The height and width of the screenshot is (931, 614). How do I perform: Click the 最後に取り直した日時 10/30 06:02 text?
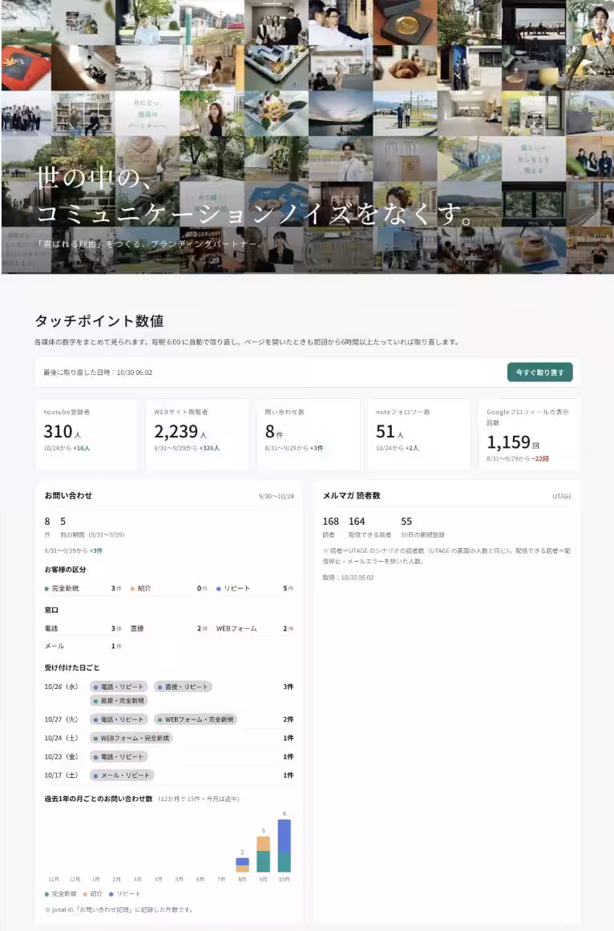(98, 373)
